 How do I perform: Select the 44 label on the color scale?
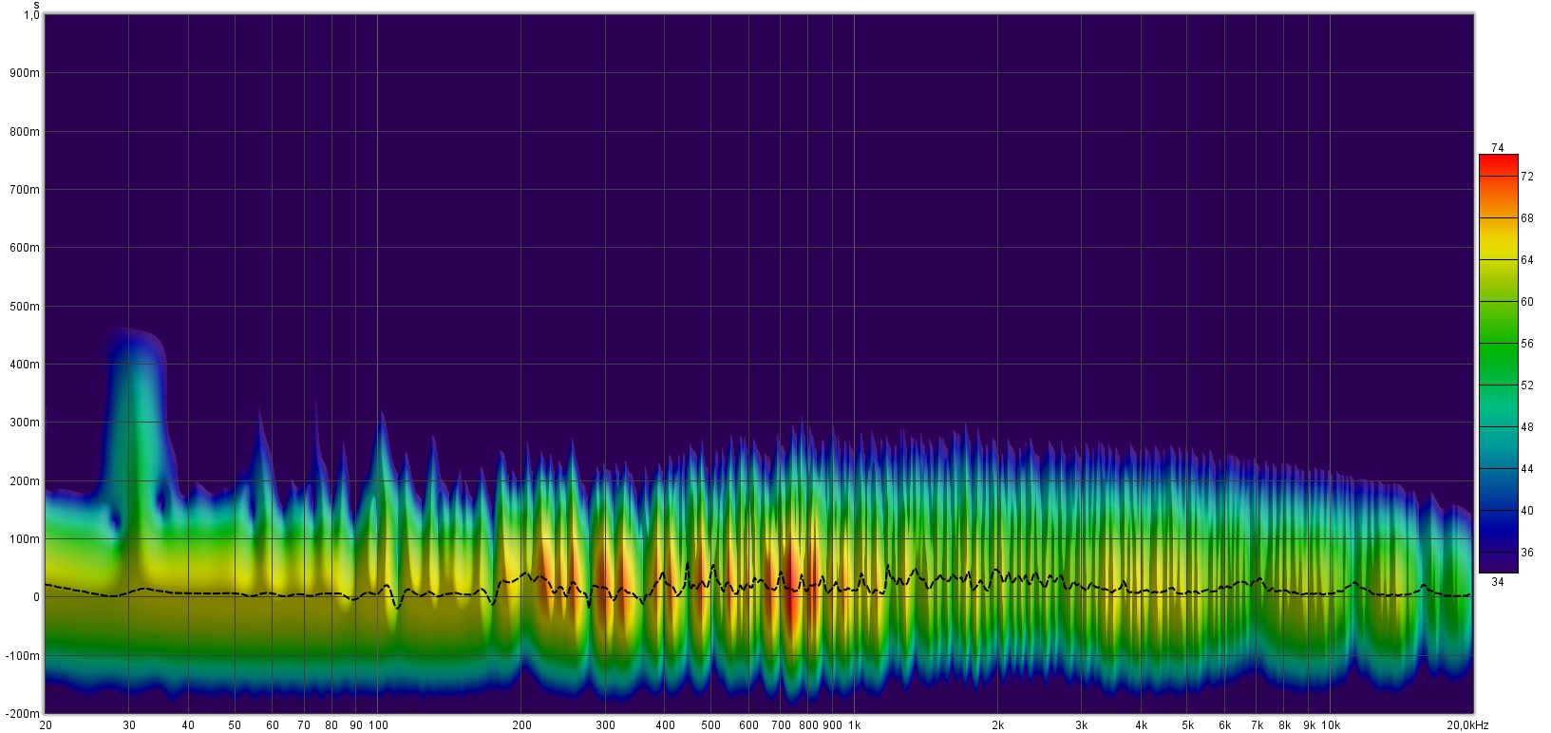coord(1526,469)
